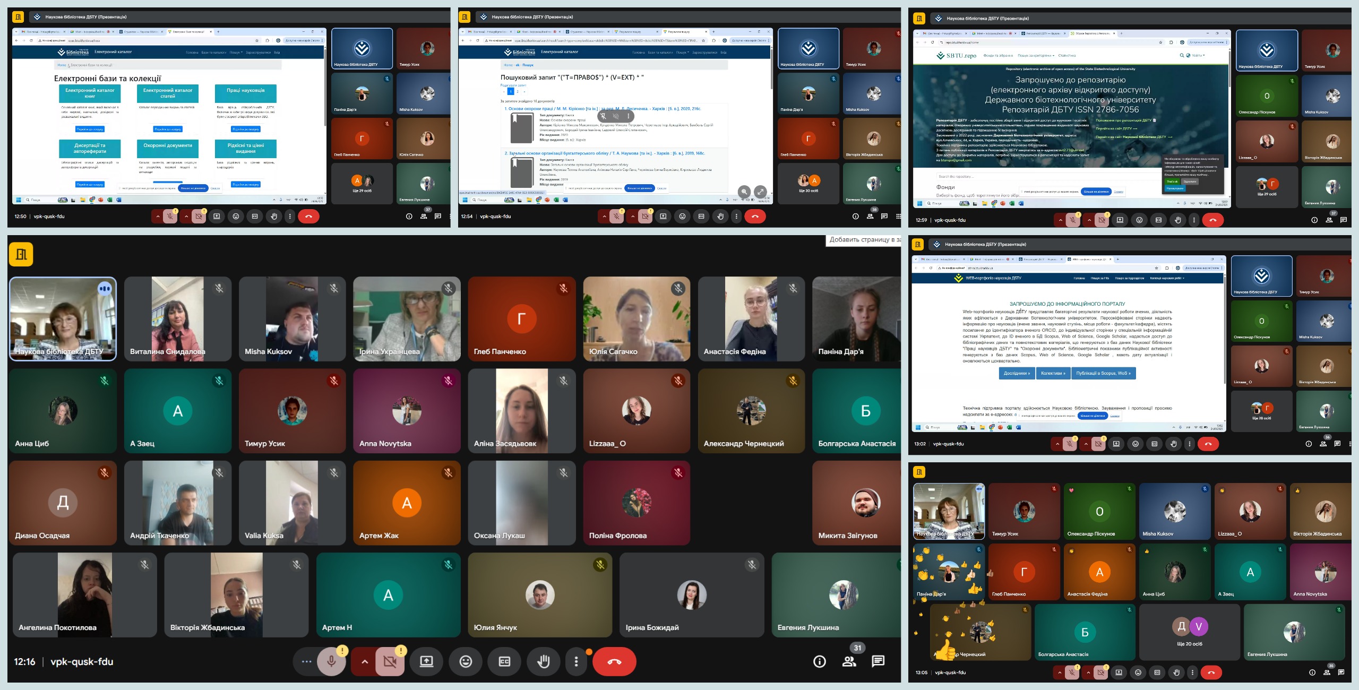The height and width of the screenshot is (690, 1359).
Task: Toggle the camera in the 12:16 meeting
Action: click(x=390, y=661)
